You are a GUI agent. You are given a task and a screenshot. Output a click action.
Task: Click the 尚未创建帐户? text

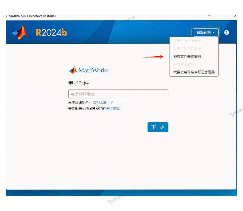(79, 102)
